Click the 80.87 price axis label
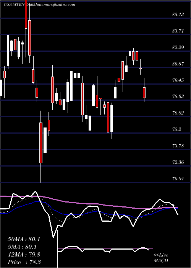This screenshot has height=268, width=191. (178, 64)
